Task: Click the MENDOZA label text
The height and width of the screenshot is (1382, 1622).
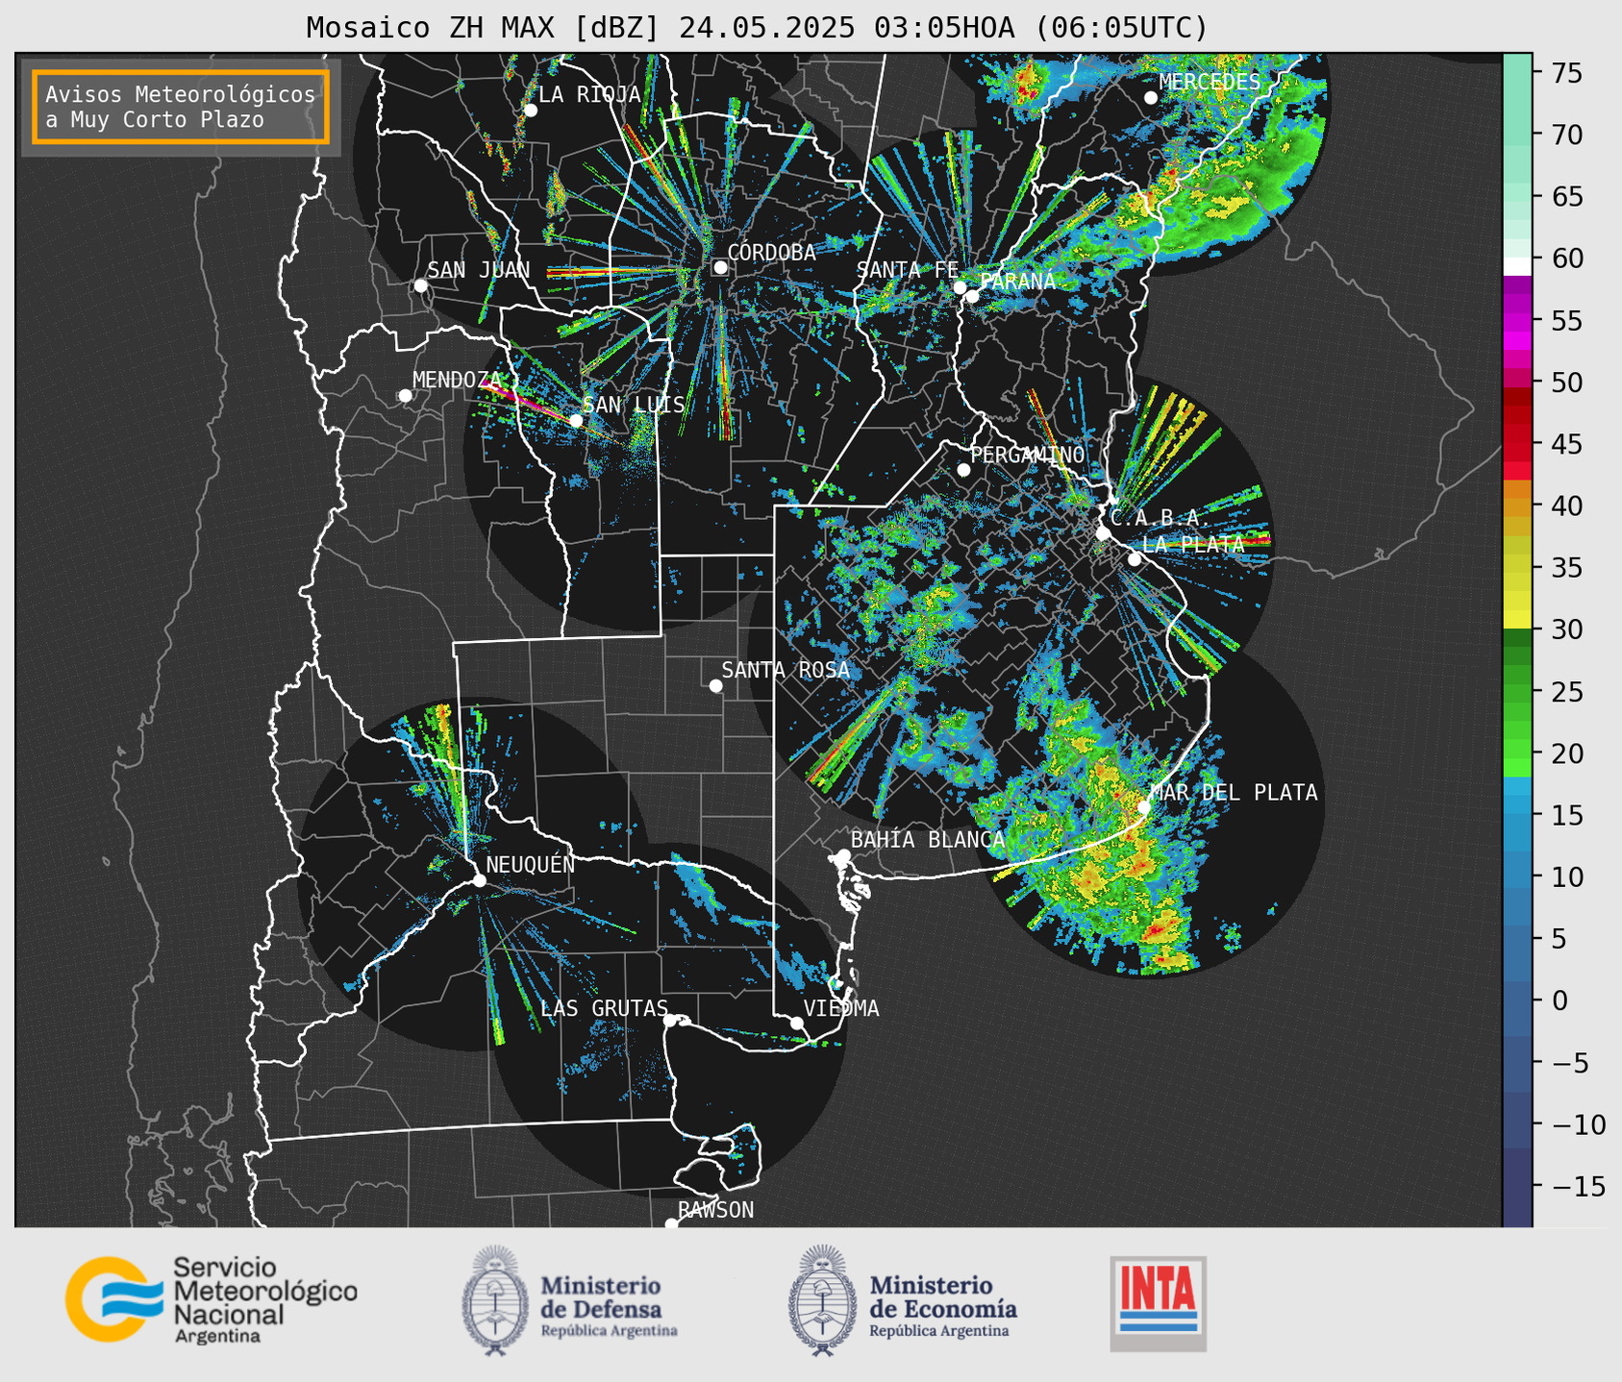Action: pos(458,380)
